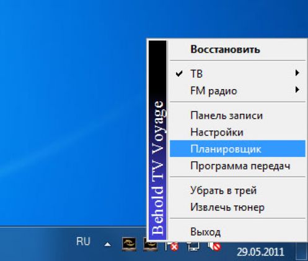Select the highlighted Планировщик entry

pos(237,148)
